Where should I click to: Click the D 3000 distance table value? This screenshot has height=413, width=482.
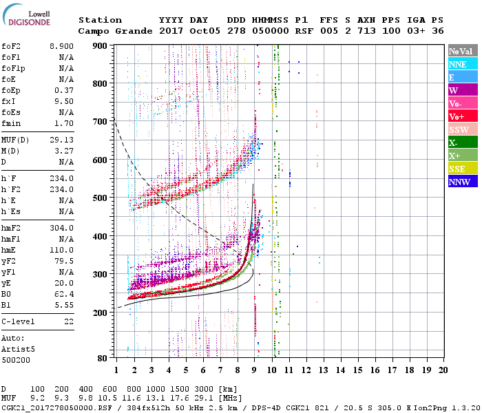204,389
